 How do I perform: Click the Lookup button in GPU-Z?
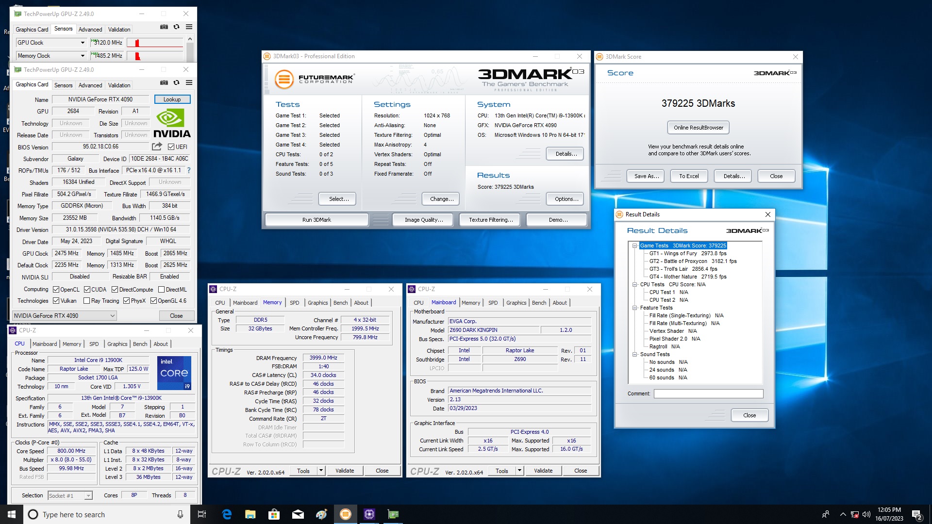(x=172, y=99)
